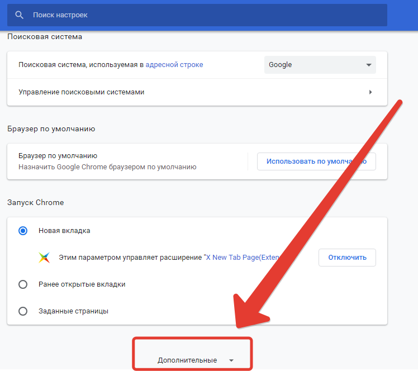Click the "Поисковая система" section heading
This screenshot has width=418, height=371.
[x=45, y=37]
